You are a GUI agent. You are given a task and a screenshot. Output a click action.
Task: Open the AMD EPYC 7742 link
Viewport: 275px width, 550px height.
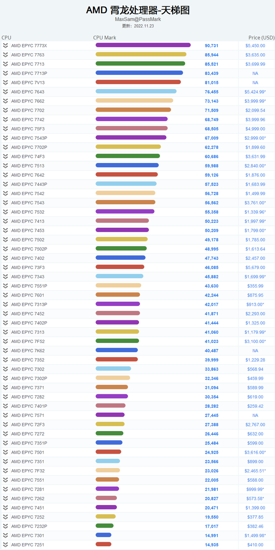(27, 120)
